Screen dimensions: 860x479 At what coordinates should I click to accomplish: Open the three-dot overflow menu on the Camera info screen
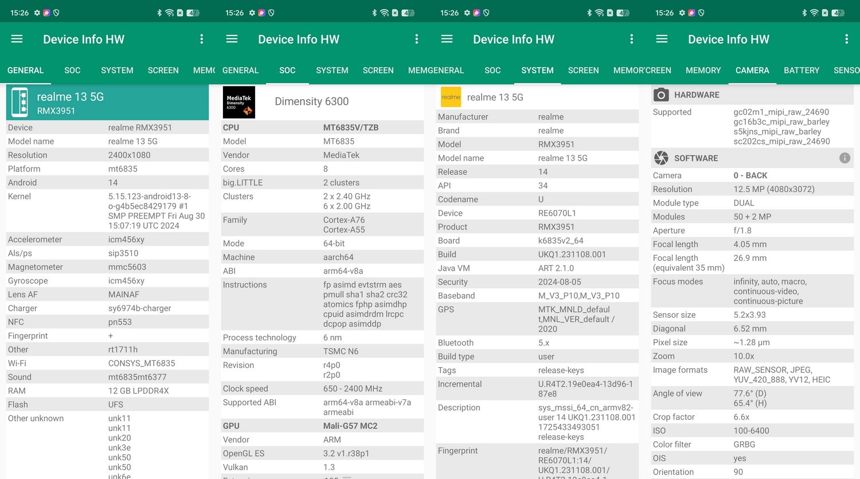846,39
